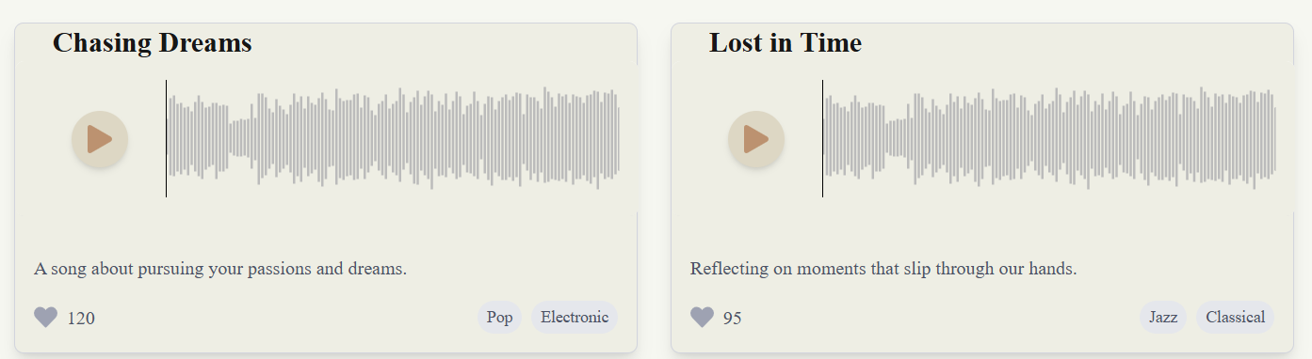The image size is (1312, 359).
Task: Click the Lost in Time song description
Action: [883, 269]
